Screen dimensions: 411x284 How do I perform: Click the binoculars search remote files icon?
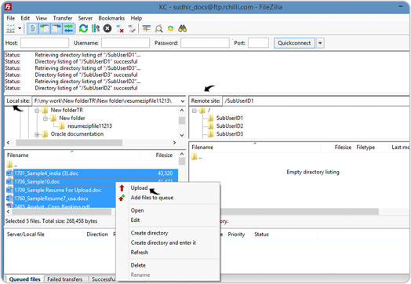[182, 28]
